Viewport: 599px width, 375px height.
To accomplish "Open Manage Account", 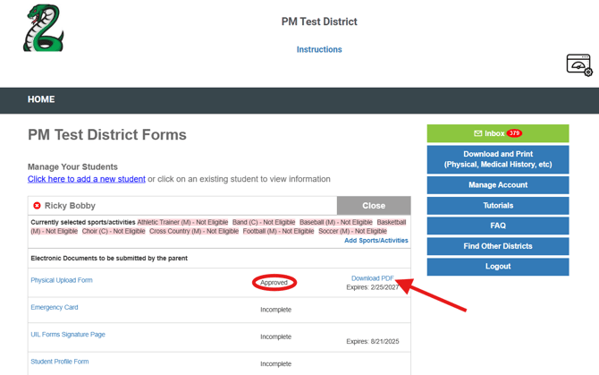I will (x=498, y=185).
